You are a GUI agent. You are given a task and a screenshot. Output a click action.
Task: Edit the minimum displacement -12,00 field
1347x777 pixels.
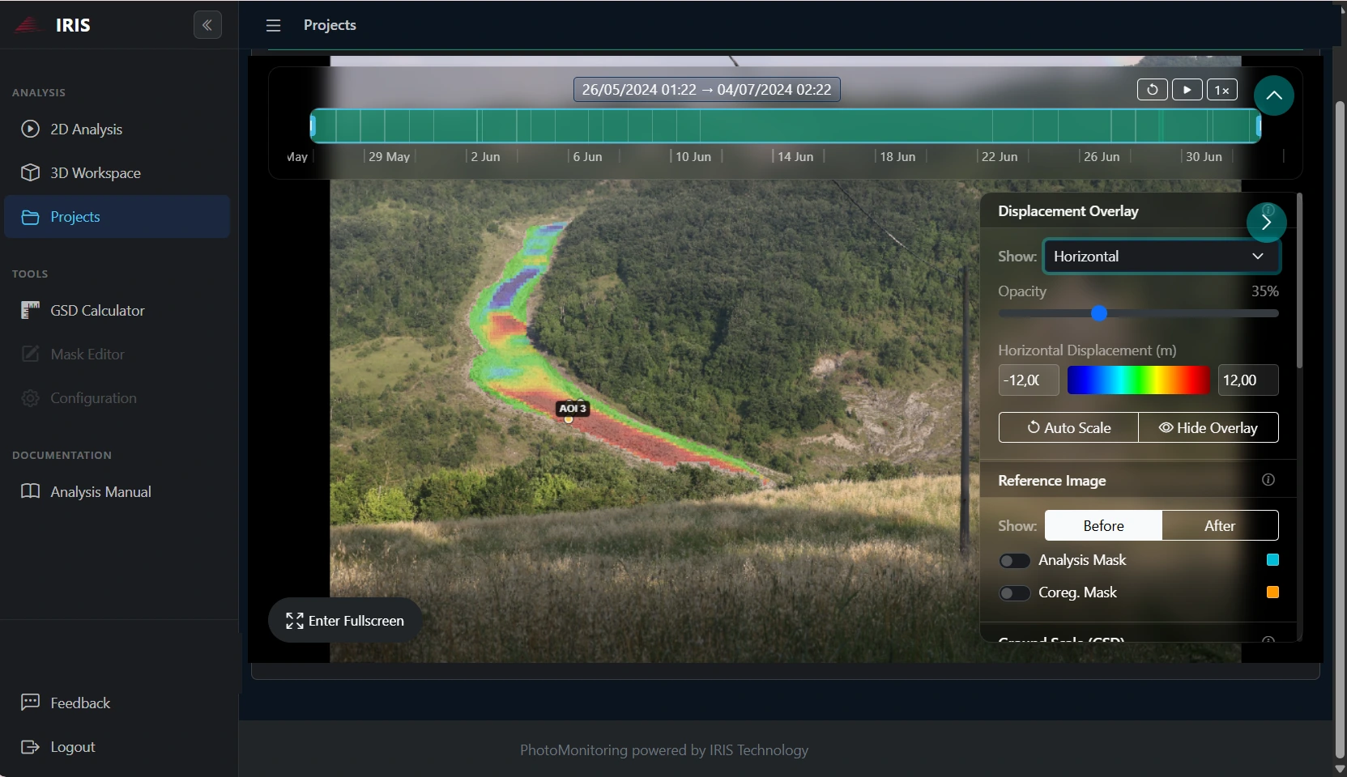tap(1028, 380)
